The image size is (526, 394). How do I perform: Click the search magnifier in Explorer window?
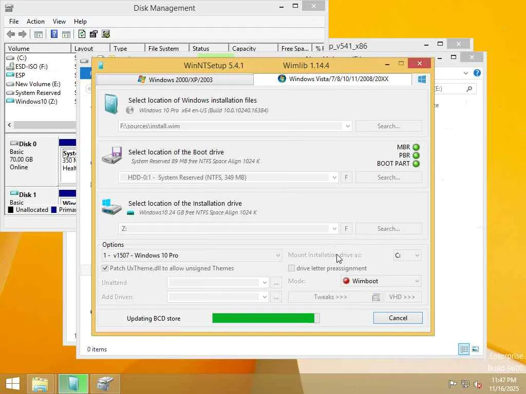point(469,89)
